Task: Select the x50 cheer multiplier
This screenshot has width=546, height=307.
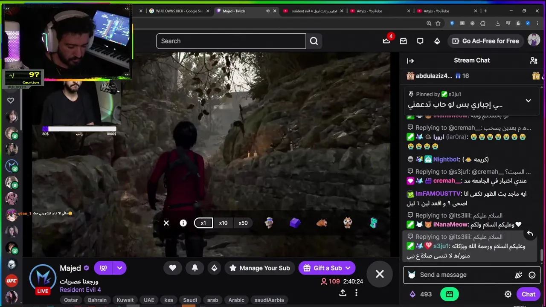Action: click(x=243, y=223)
